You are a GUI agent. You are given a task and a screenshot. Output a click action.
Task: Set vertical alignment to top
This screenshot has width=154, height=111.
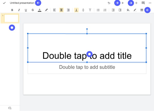click(x=90, y=10)
